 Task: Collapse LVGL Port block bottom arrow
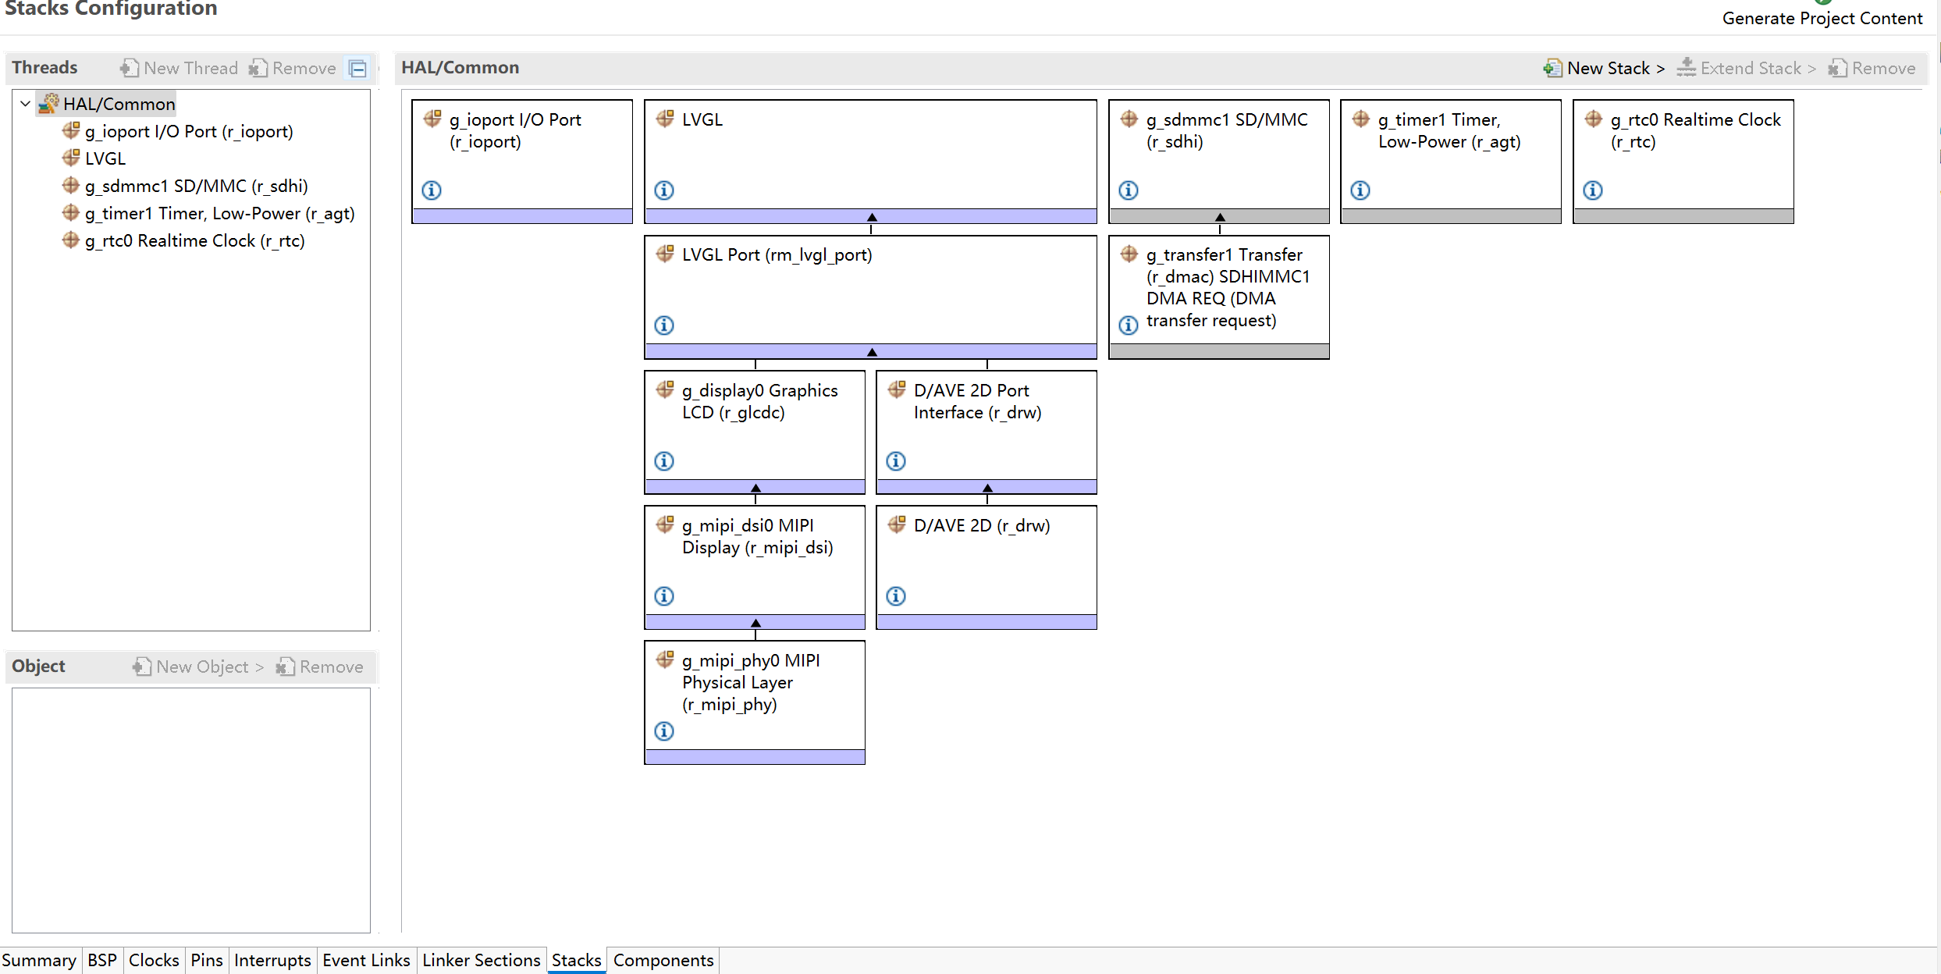pyautogui.click(x=872, y=352)
